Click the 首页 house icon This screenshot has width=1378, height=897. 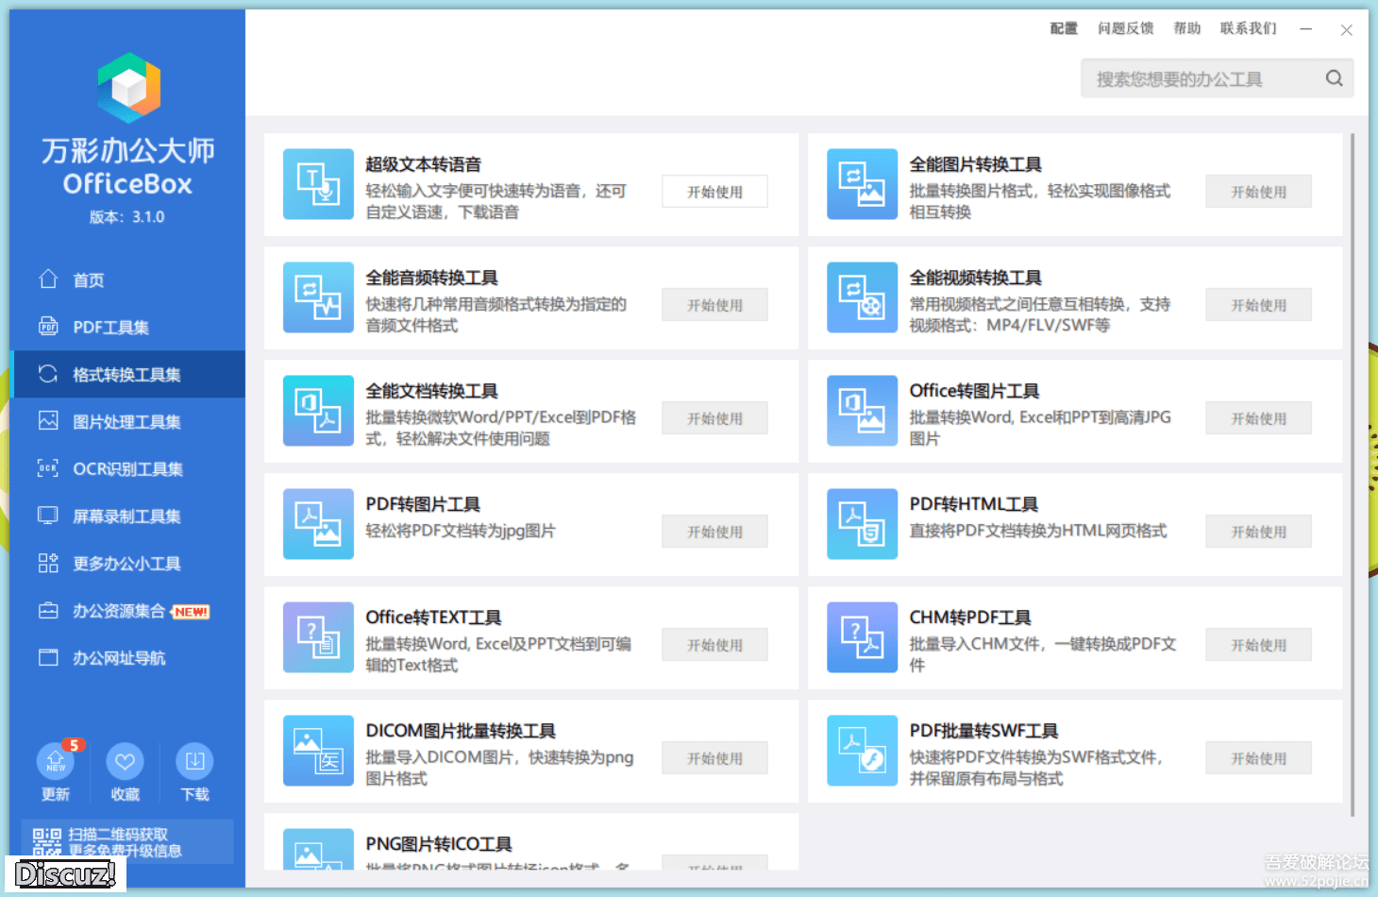click(48, 279)
